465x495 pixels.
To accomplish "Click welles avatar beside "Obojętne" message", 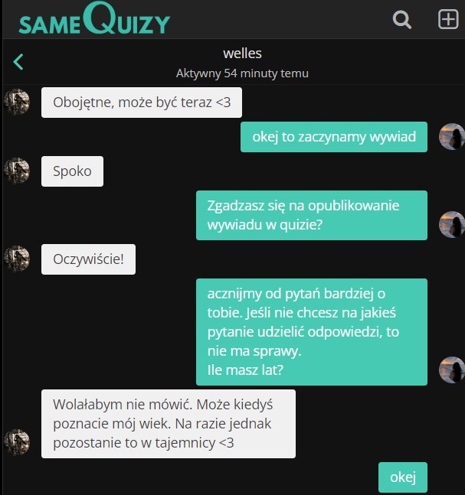I will [17, 102].
